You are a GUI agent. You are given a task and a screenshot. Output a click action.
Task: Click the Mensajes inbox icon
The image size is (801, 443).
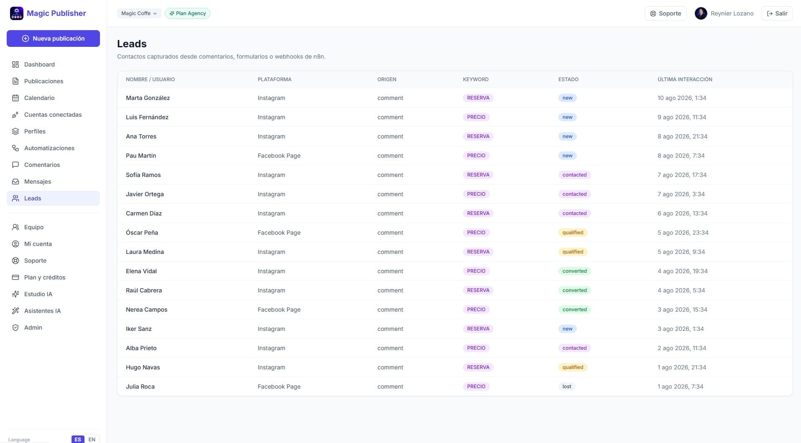[15, 182]
